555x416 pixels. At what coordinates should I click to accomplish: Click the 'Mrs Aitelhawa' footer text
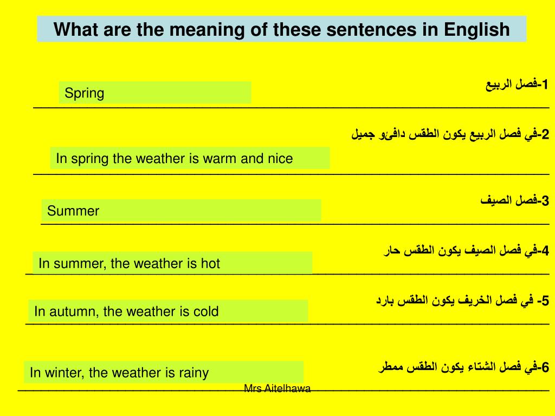tap(277, 388)
